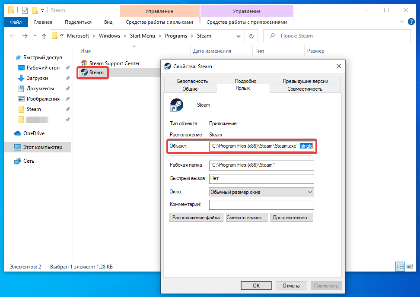This screenshot has height=297, width=420.
Task: Click the Size column header
Action: (321, 51)
